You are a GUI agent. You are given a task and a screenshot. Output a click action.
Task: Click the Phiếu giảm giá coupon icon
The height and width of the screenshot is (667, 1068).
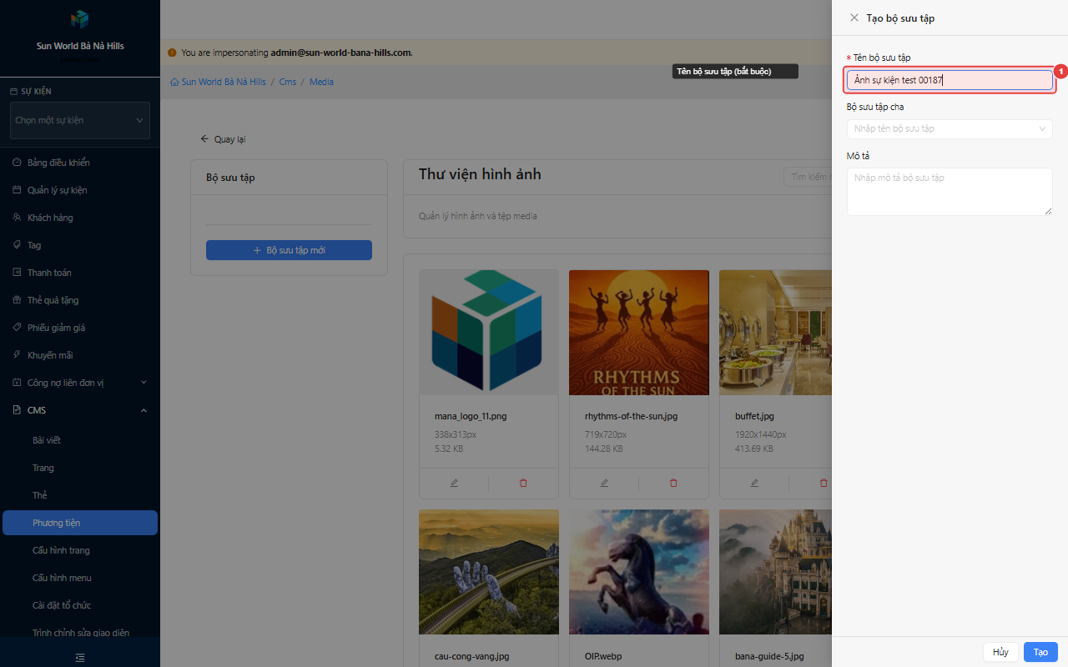pyautogui.click(x=17, y=328)
